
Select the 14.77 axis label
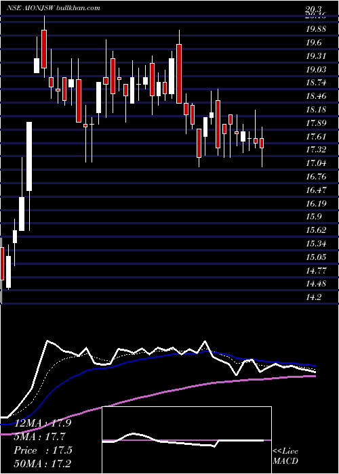click(x=316, y=271)
